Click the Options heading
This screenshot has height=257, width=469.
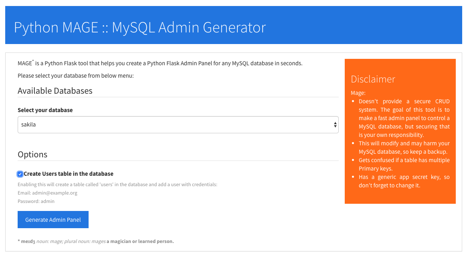click(x=32, y=155)
